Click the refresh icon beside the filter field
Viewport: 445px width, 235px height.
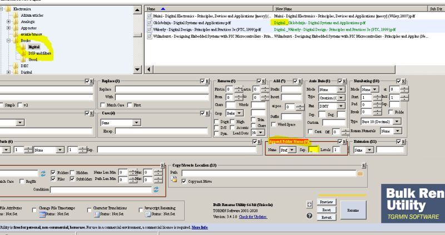43,173
